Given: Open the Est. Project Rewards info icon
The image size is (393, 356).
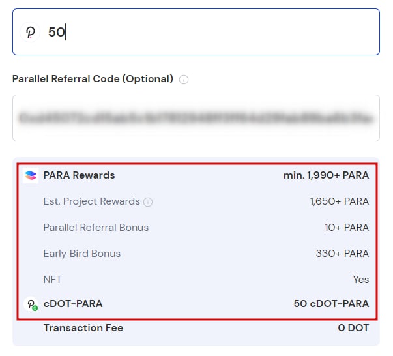Looking at the screenshot, I should 148,202.
